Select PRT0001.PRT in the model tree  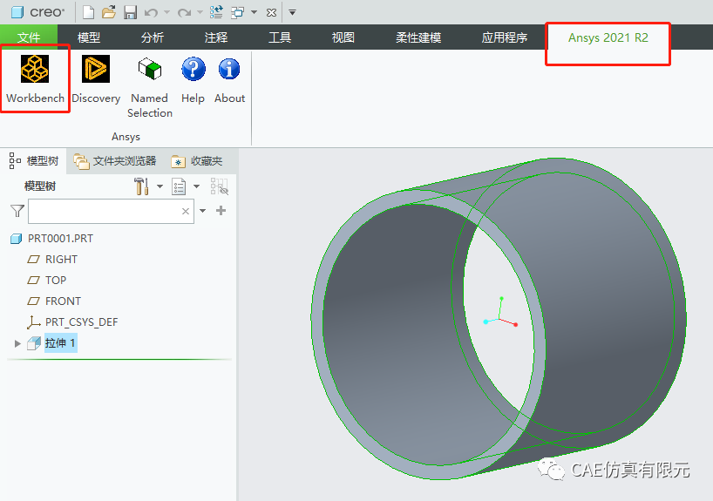60,239
